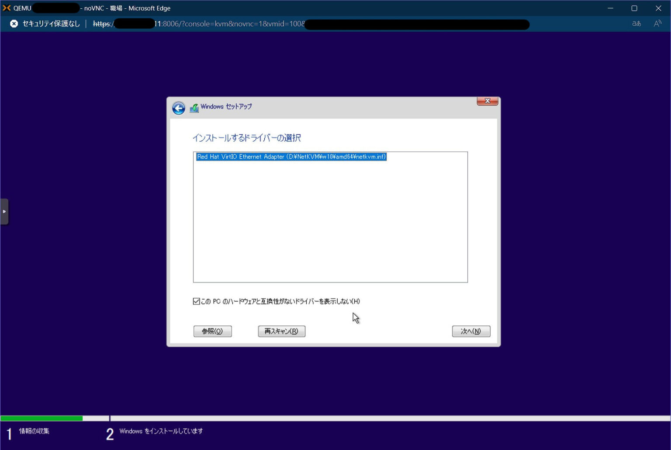
Task: Expand the noVNC side control panel handle
Action: [x=5, y=211]
